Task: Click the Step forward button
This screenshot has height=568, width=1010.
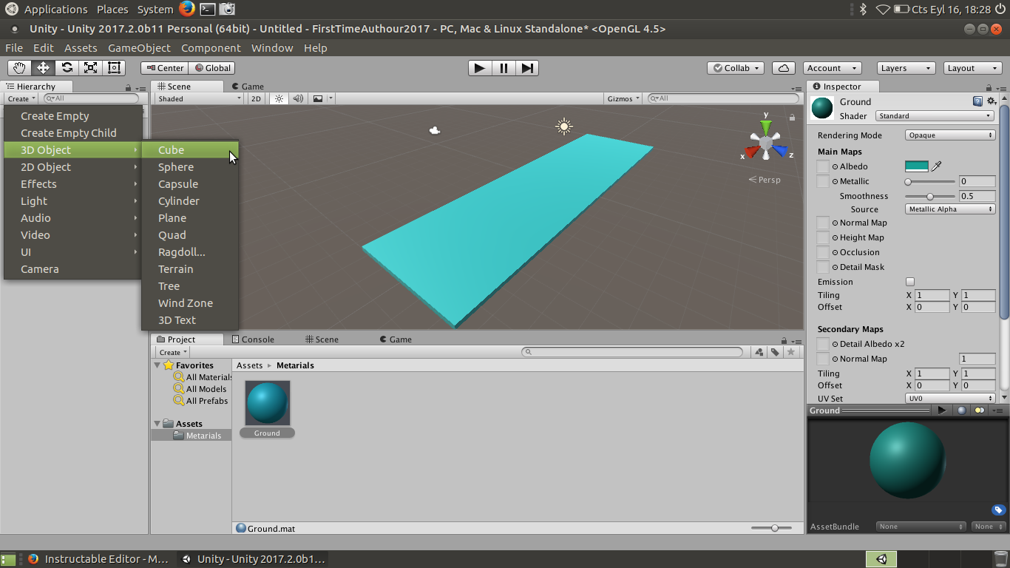Action: [x=527, y=68]
